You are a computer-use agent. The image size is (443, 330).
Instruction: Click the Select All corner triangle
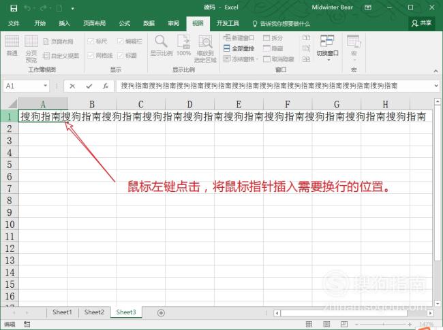(x=12, y=103)
